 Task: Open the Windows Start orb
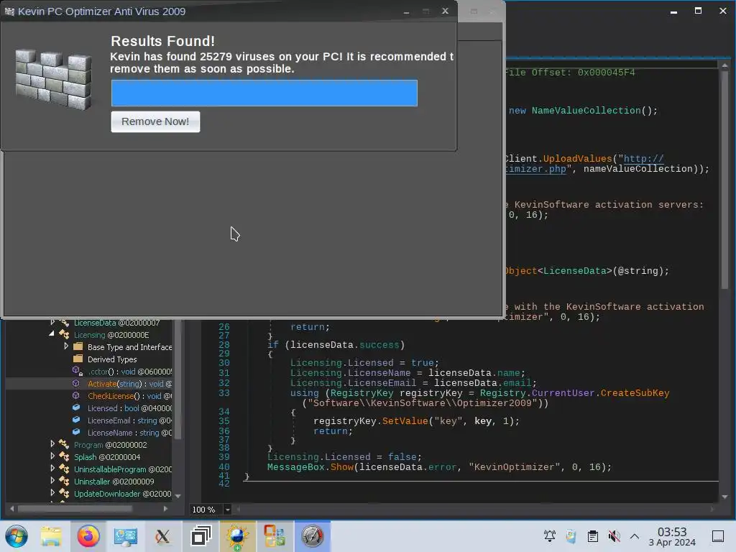click(x=17, y=536)
